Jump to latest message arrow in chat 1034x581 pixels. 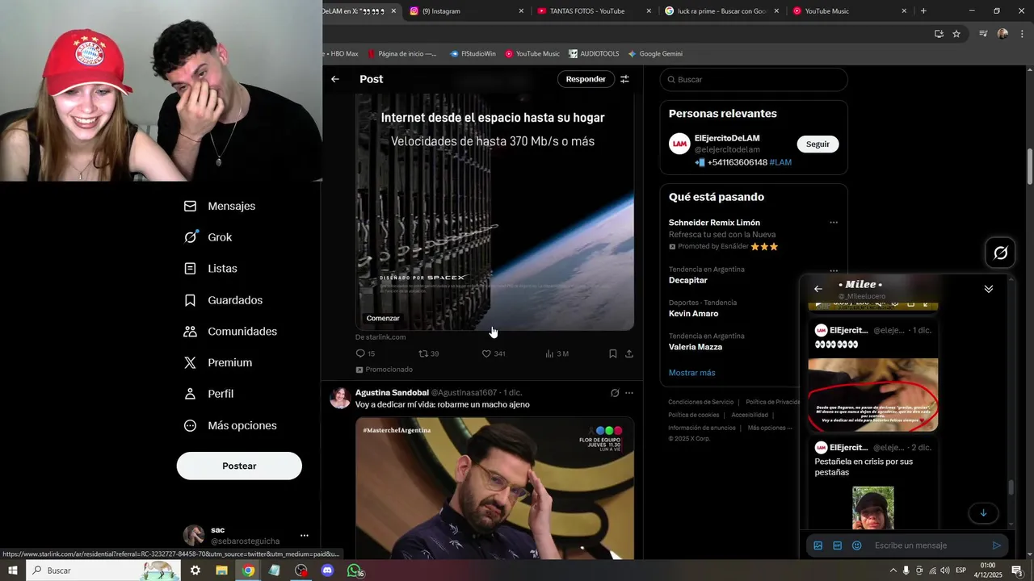[x=983, y=512]
